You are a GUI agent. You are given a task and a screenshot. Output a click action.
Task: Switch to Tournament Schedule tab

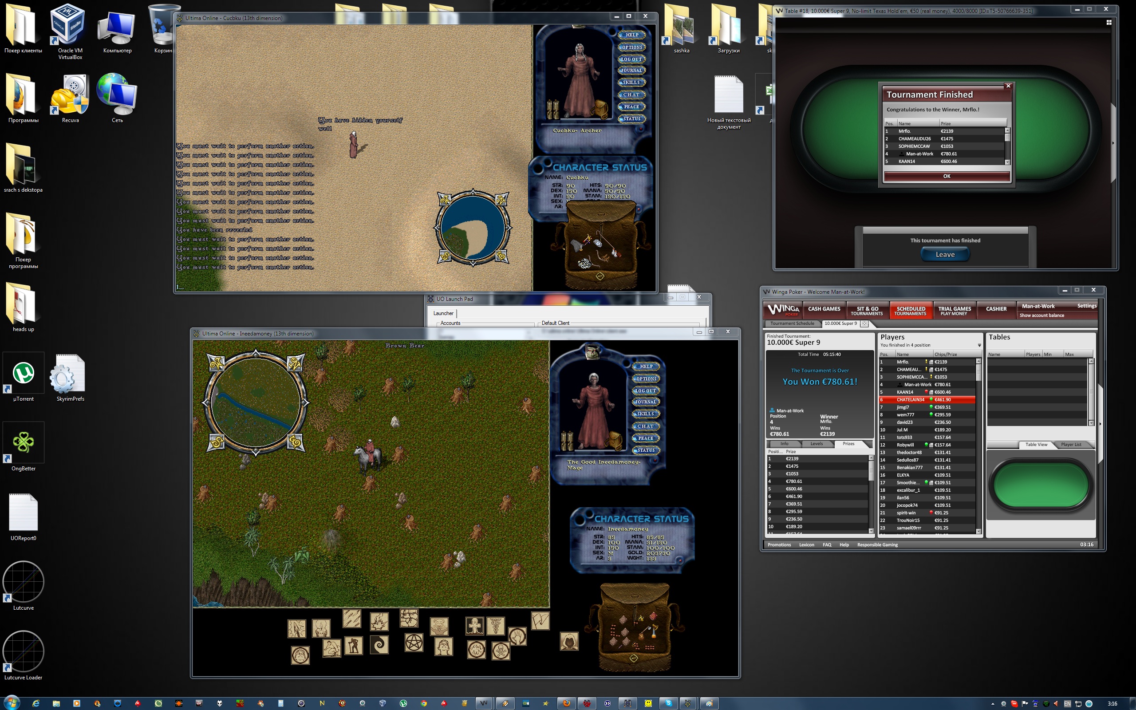[x=792, y=323]
